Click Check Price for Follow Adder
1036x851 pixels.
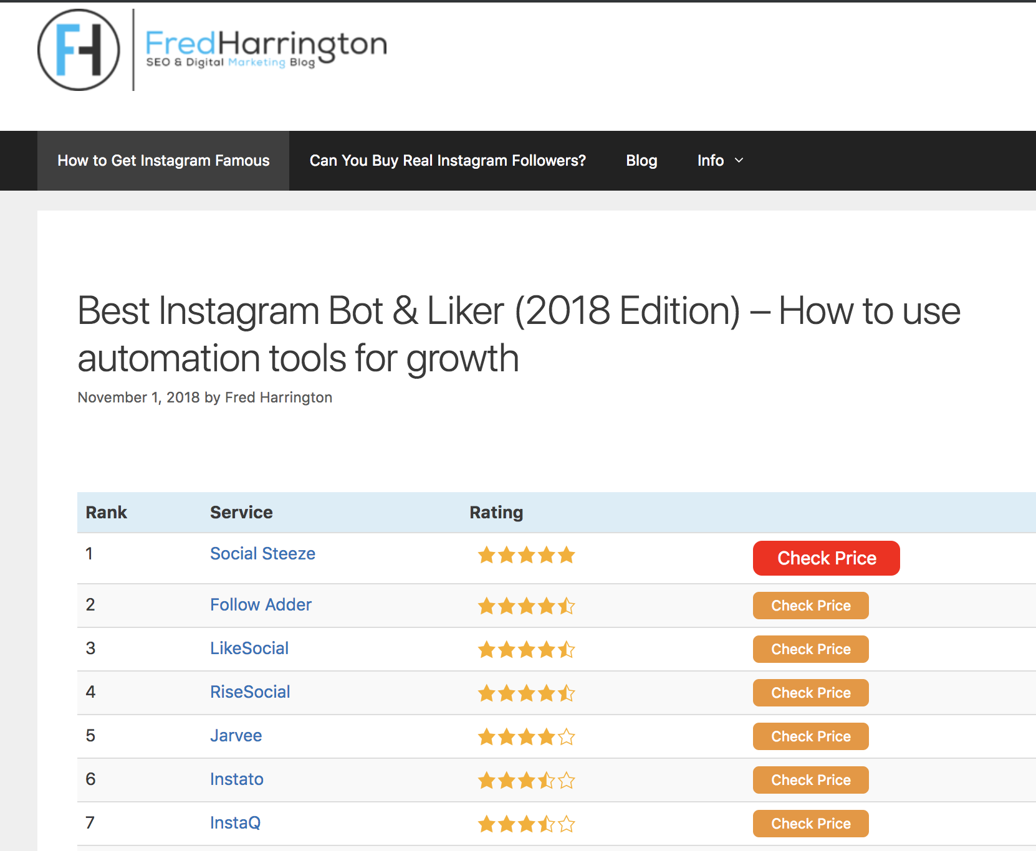tap(811, 606)
